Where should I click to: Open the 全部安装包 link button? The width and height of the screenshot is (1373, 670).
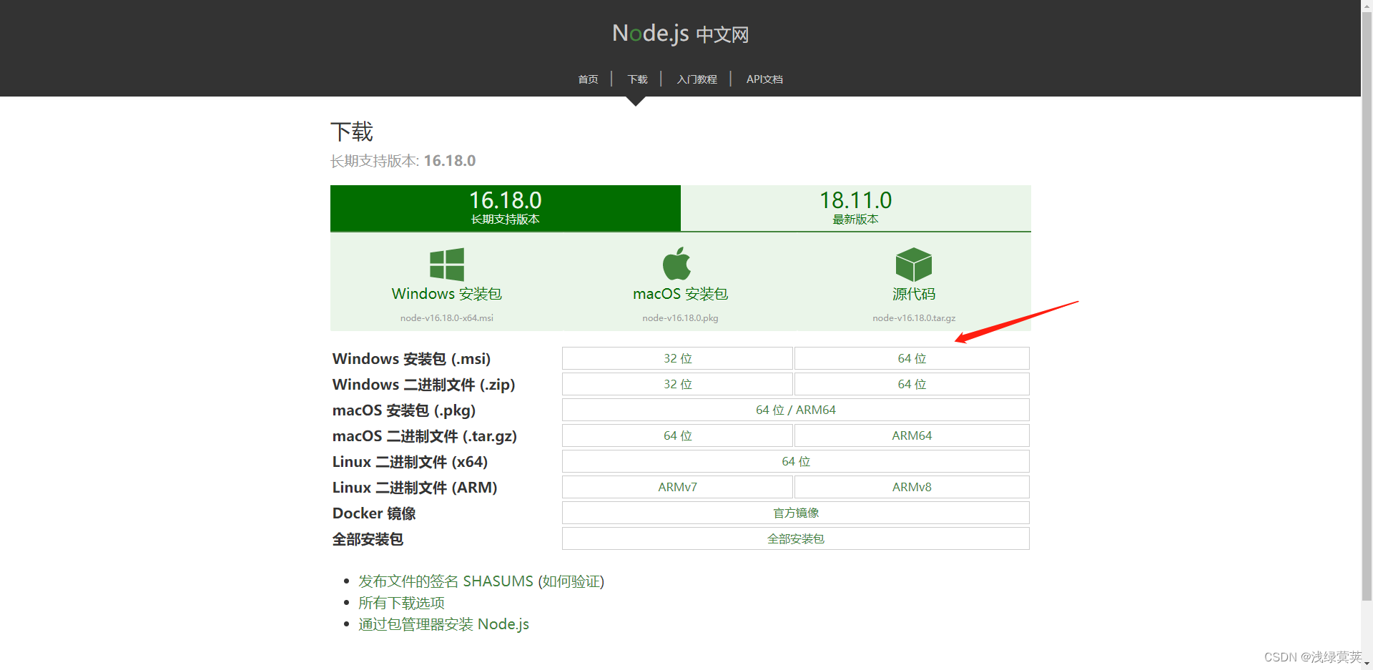[796, 538]
